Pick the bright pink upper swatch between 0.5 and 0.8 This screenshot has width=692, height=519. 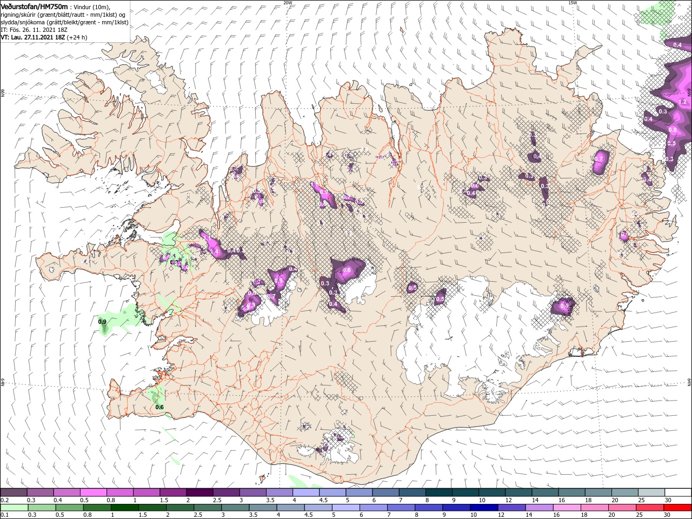click(93, 493)
